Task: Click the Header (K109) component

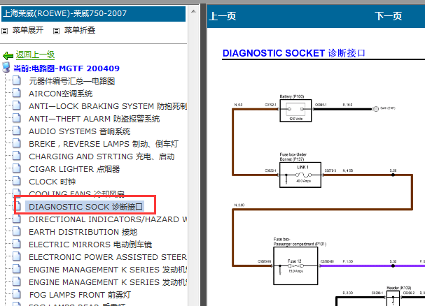Action: [393, 298]
